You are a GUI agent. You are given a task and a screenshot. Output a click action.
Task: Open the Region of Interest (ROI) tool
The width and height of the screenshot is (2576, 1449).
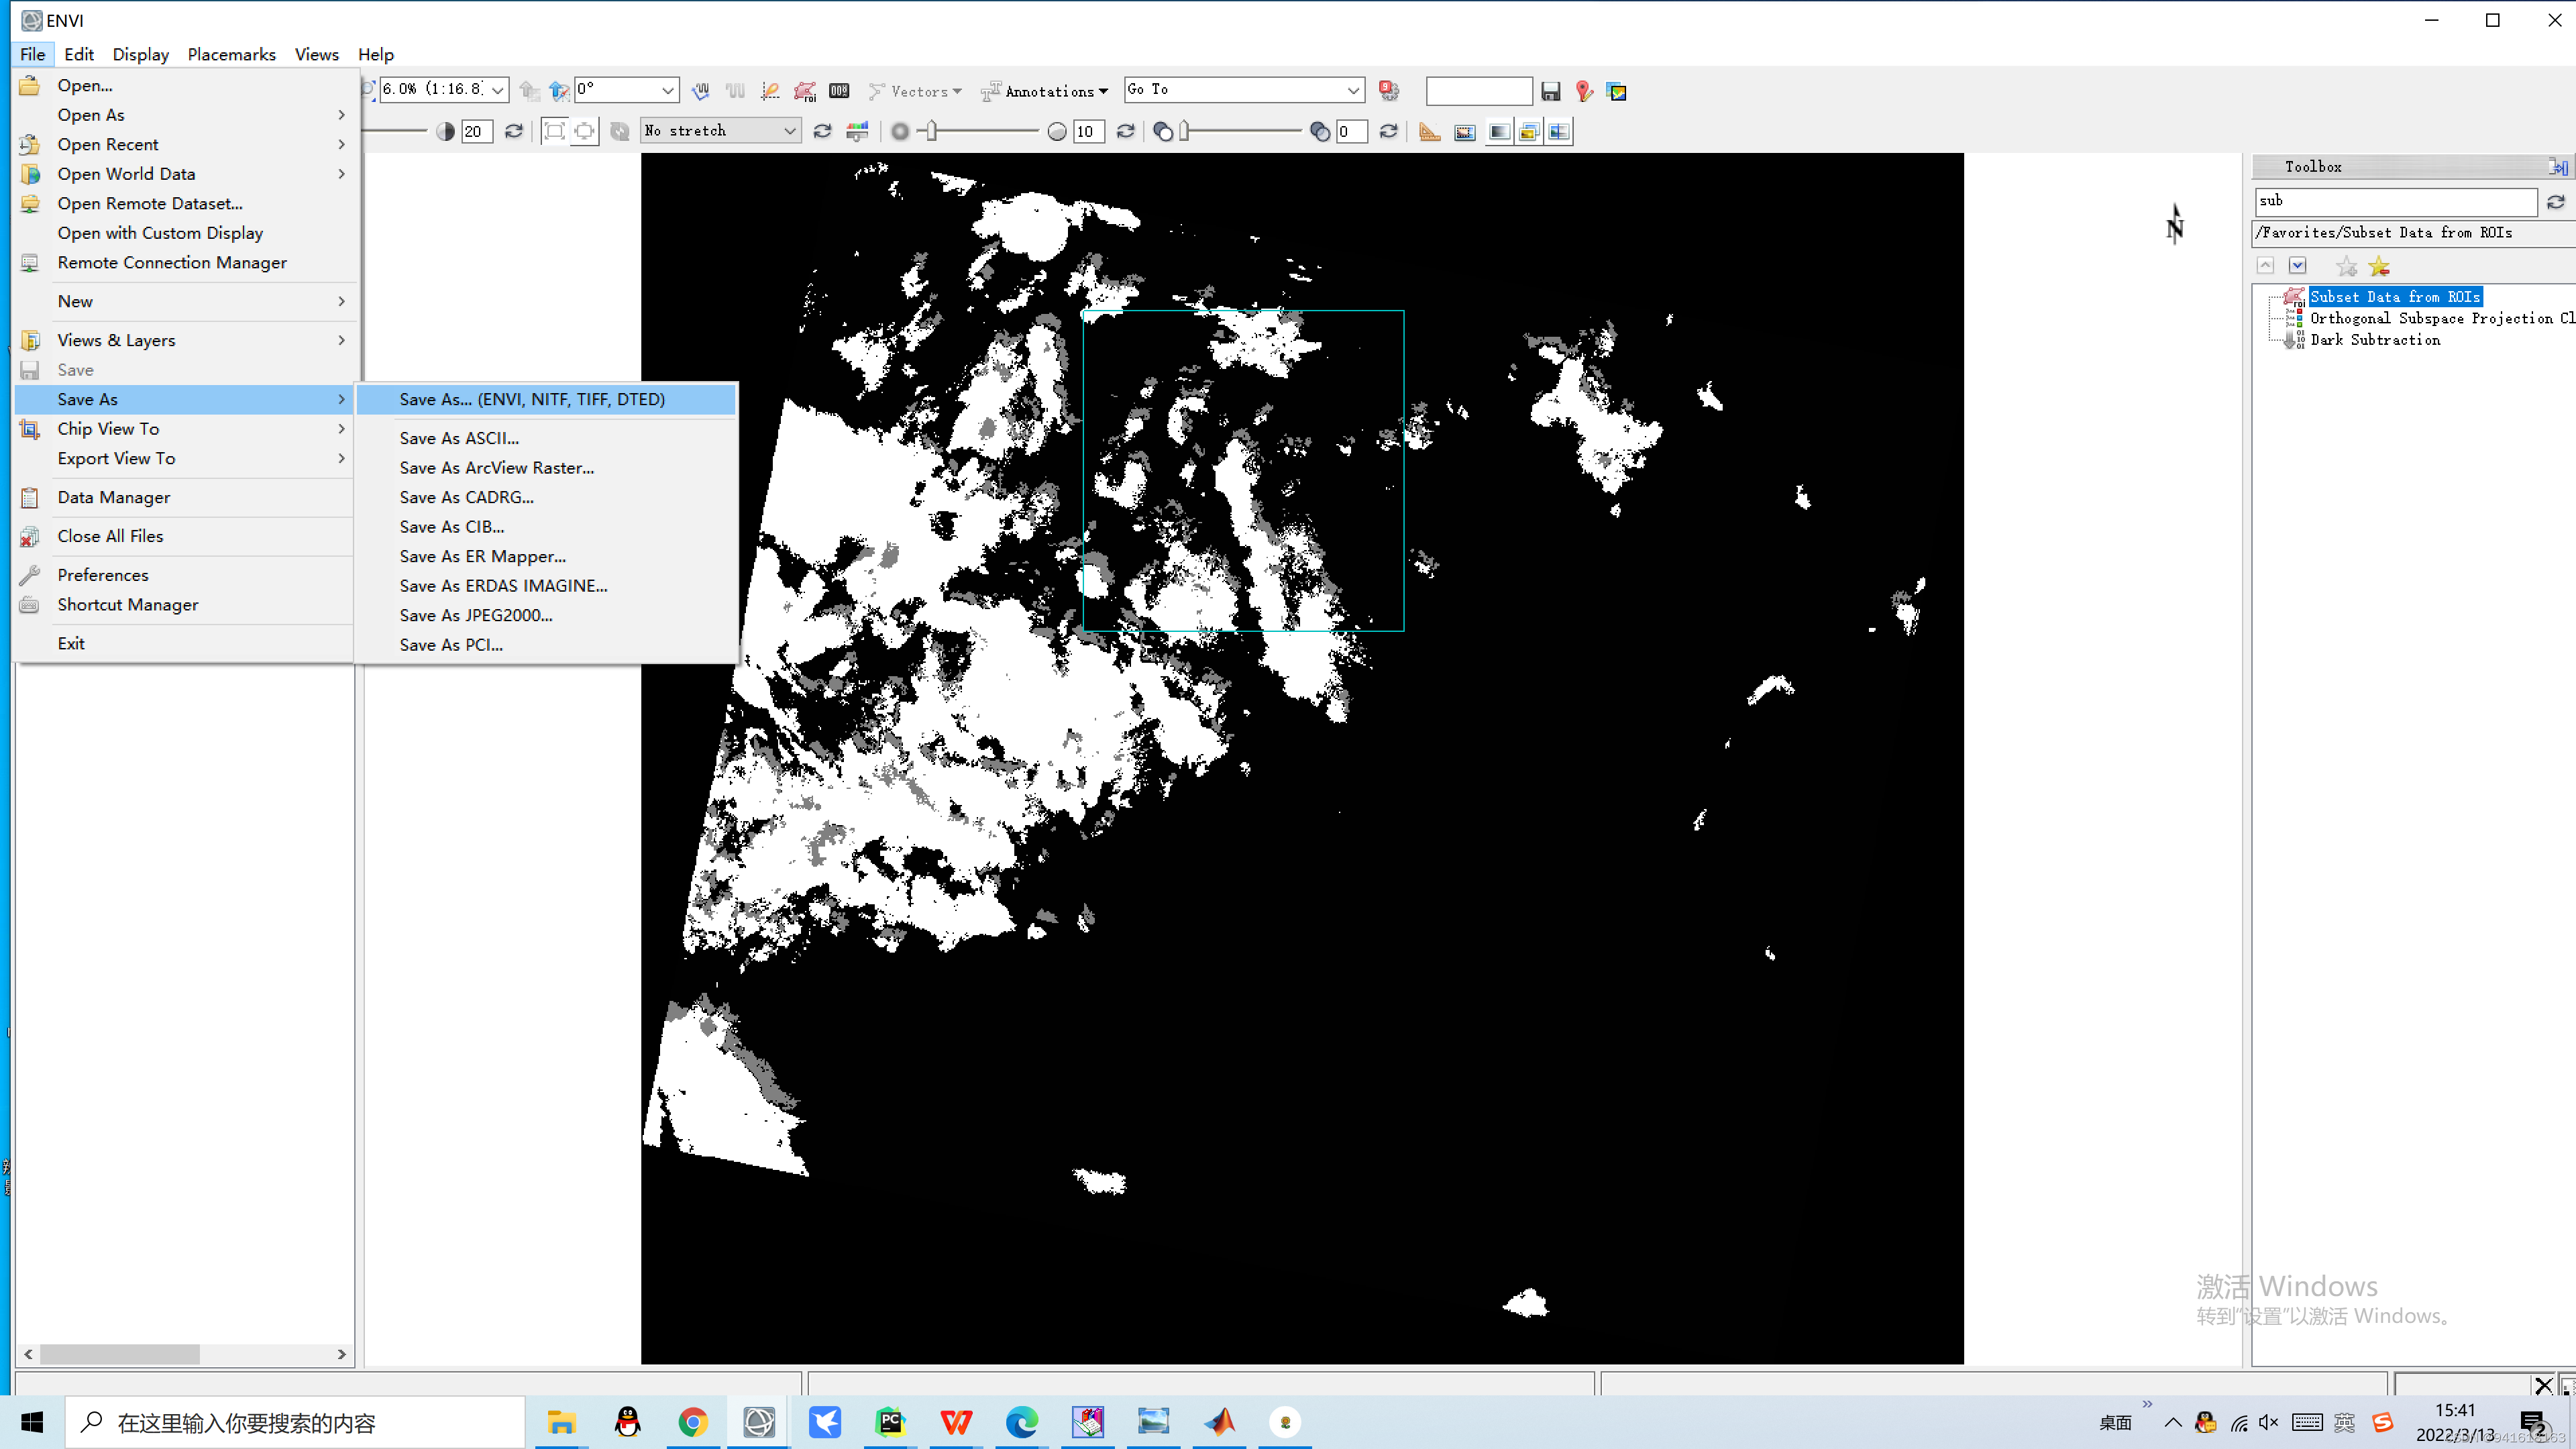(x=805, y=91)
